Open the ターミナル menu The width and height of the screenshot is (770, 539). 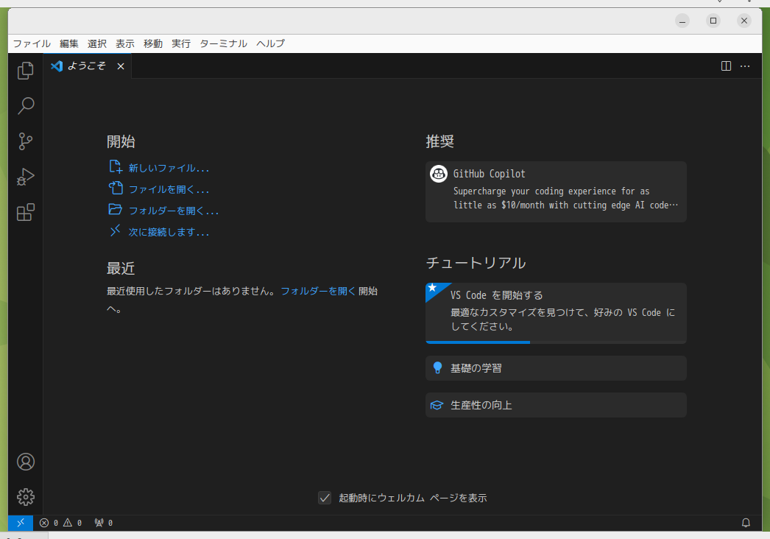pyautogui.click(x=224, y=43)
